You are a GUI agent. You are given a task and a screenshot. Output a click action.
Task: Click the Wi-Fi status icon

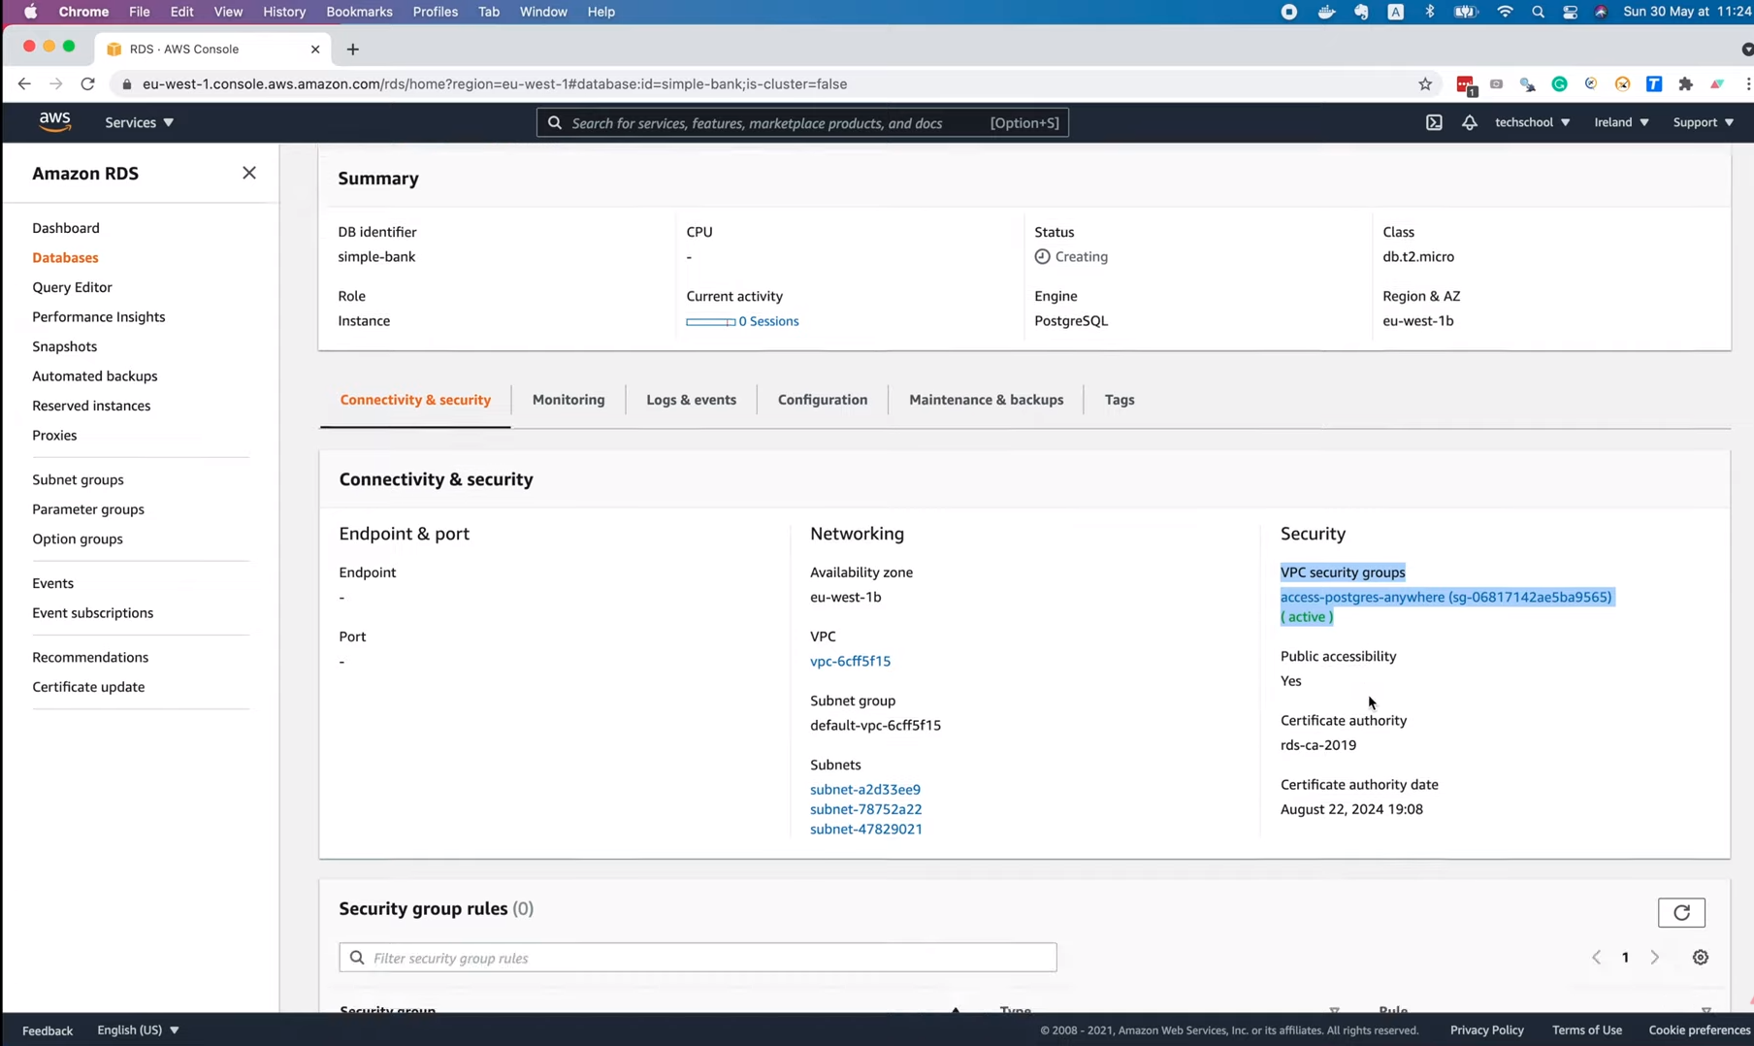[x=1505, y=12]
